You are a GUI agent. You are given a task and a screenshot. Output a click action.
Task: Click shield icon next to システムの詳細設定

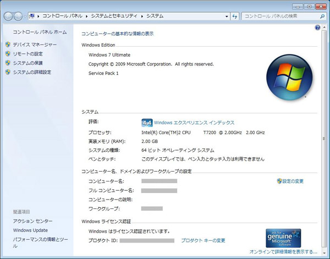tap(8, 72)
